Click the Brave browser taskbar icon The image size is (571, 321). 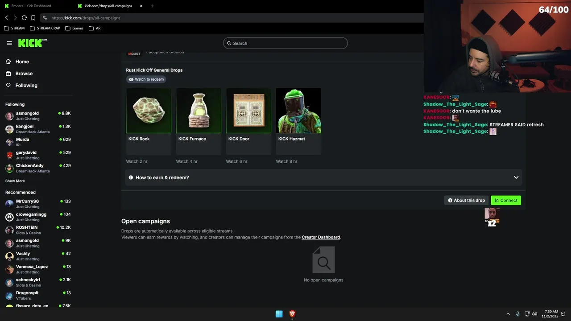click(x=292, y=314)
